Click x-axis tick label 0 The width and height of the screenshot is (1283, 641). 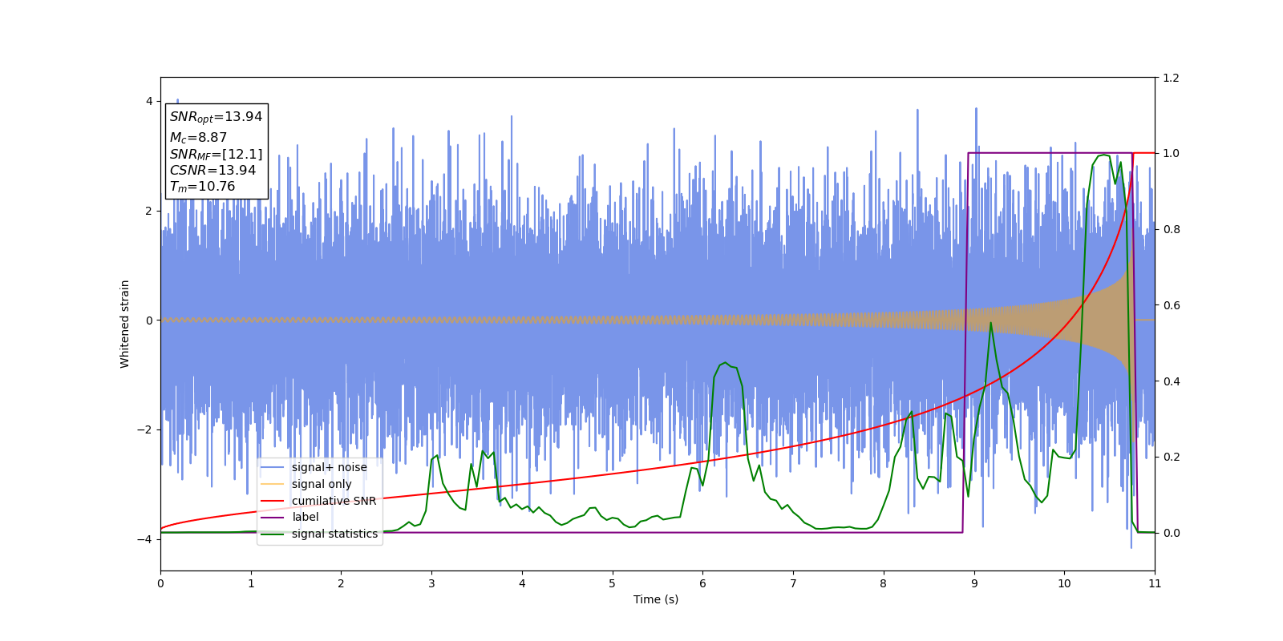[x=160, y=583]
